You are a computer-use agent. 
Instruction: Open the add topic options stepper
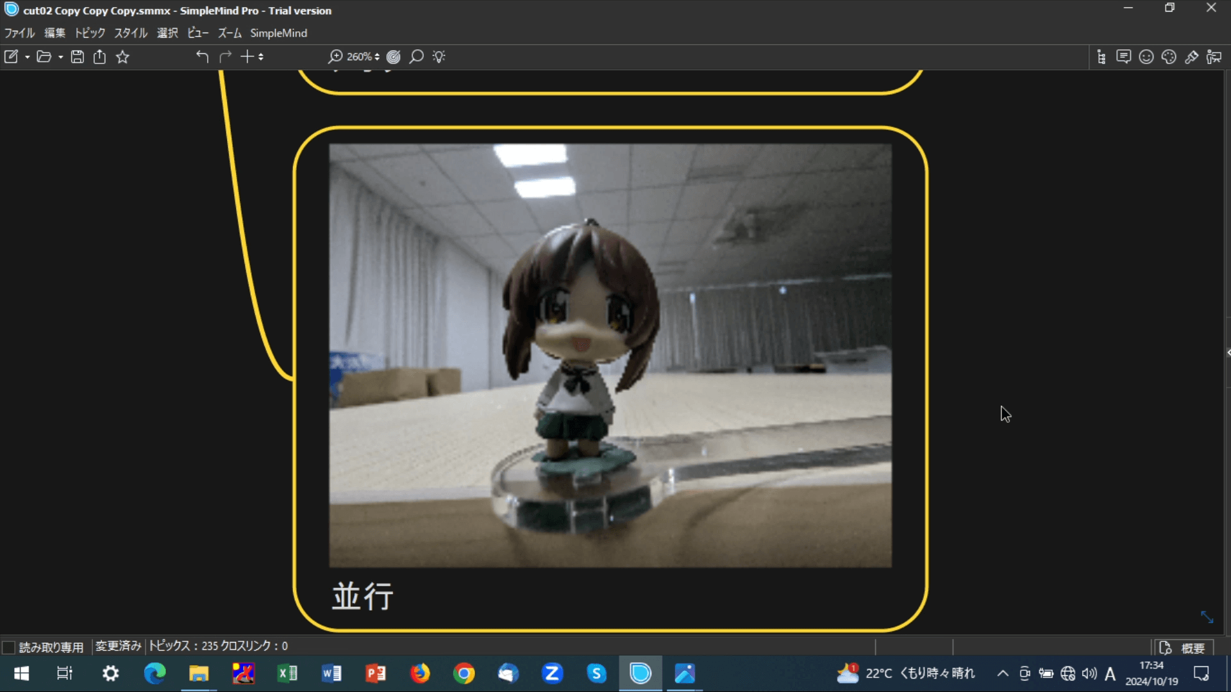(261, 57)
